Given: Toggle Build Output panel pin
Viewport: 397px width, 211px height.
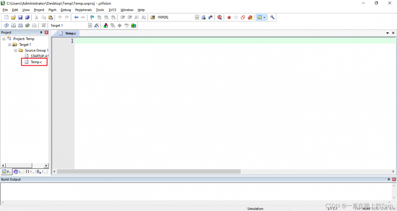Looking at the screenshot, I should (389, 179).
